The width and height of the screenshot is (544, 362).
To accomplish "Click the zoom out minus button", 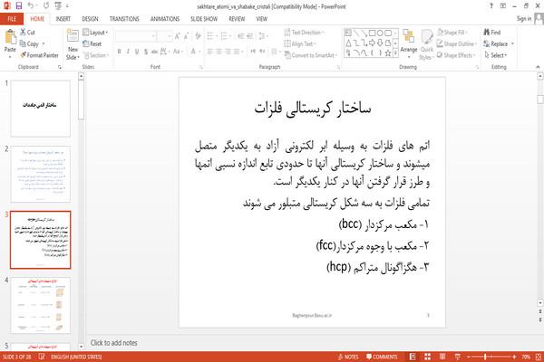I will pos(469,357).
